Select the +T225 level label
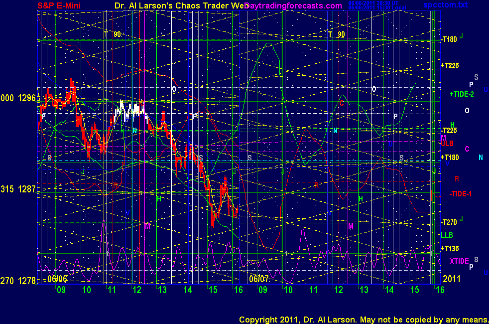This screenshot has width=489, height=324. click(450, 66)
